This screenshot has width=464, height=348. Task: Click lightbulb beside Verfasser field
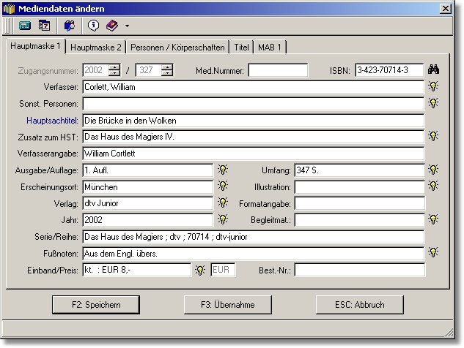coord(434,86)
